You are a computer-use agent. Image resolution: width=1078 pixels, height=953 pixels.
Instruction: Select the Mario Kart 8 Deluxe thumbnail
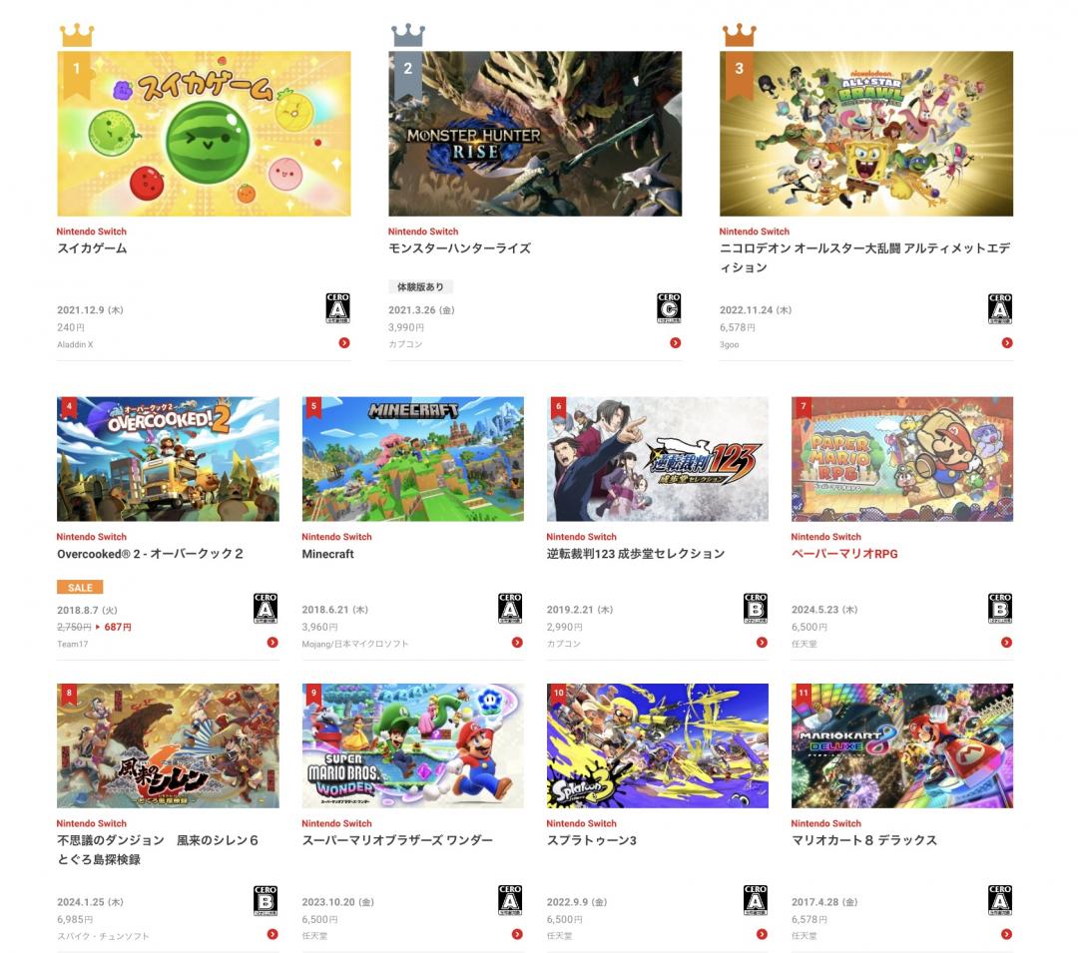(x=902, y=745)
